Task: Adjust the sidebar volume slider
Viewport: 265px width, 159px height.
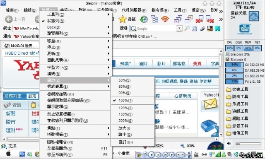Action: [248, 144]
